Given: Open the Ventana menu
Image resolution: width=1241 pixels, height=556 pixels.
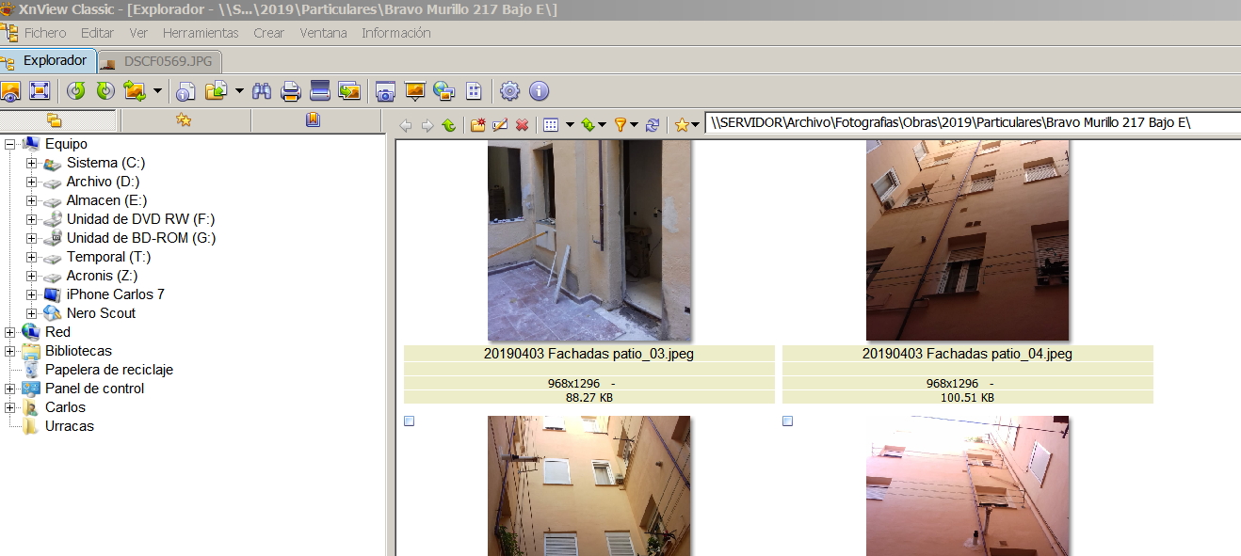Looking at the screenshot, I should (x=323, y=33).
